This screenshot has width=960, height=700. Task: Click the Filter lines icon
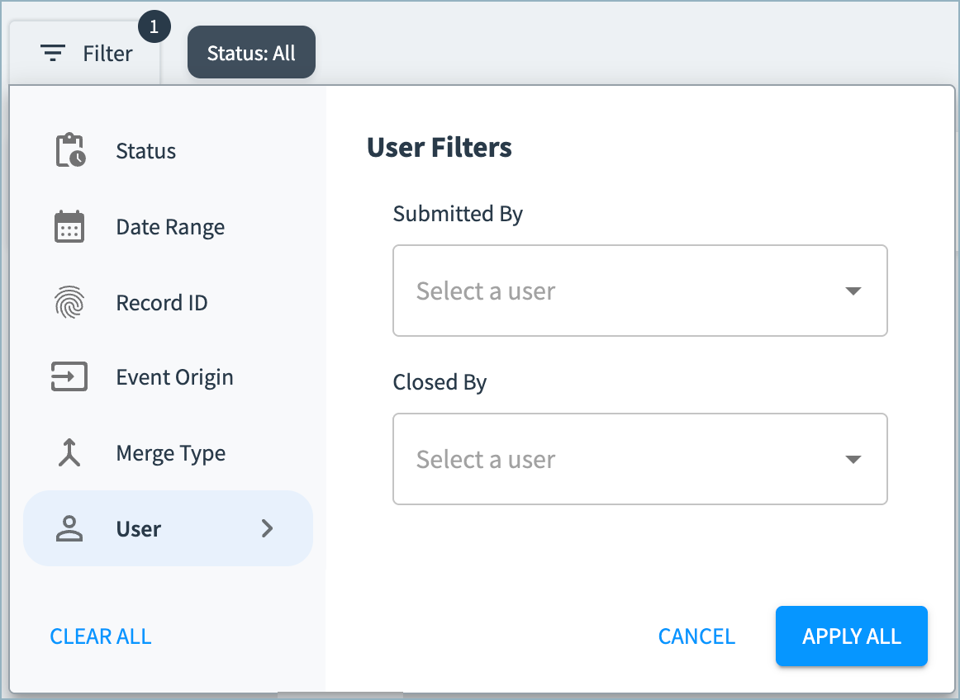[54, 54]
